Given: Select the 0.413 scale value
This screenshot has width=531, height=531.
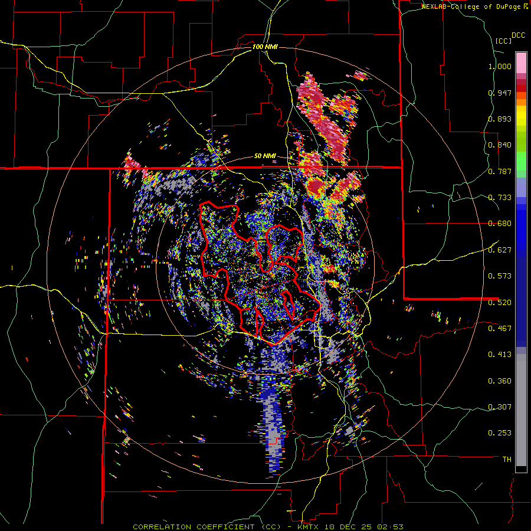Looking at the screenshot, I should coord(500,354).
